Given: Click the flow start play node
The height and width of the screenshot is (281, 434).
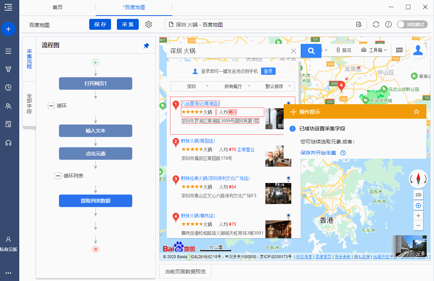Looking at the screenshot, I should pyautogui.click(x=95, y=63).
